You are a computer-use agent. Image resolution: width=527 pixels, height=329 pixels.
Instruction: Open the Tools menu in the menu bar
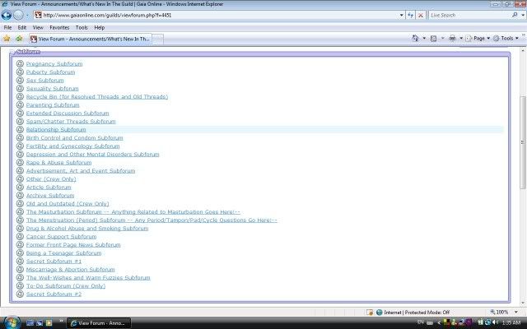tap(82, 27)
